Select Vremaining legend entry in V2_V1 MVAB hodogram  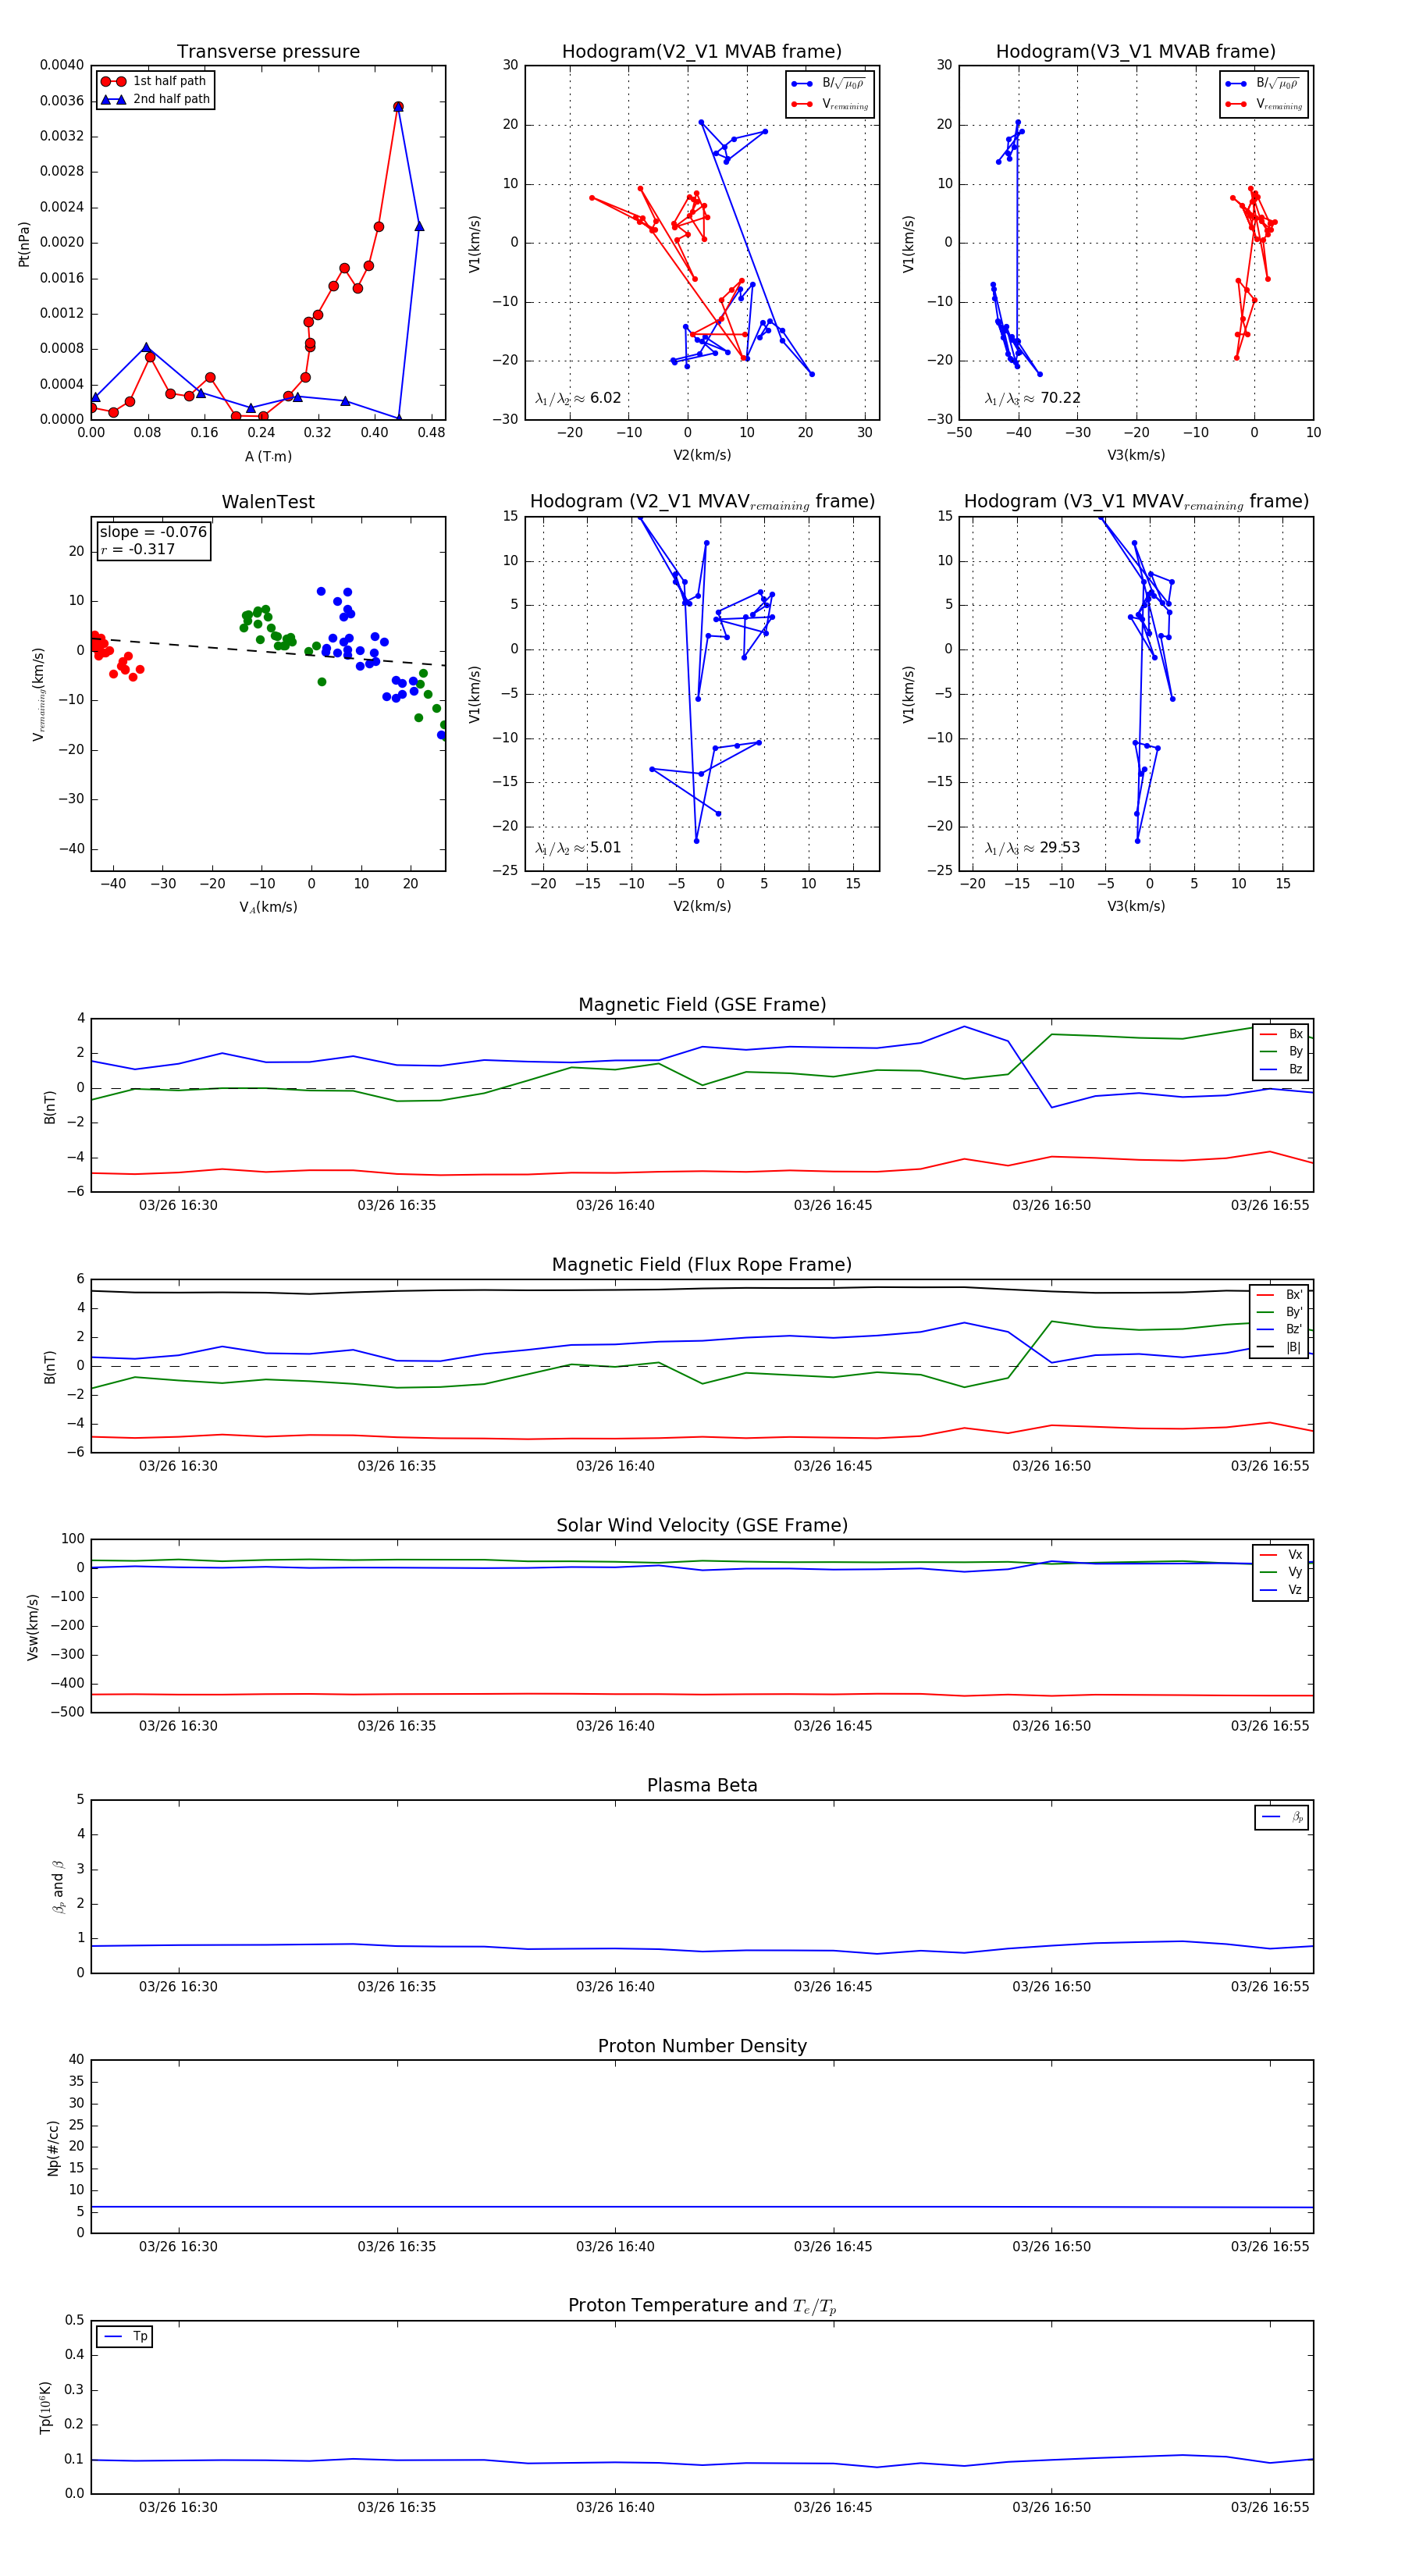[829, 104]
